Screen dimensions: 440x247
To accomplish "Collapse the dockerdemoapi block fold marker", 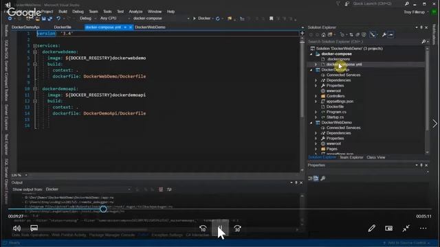I will point(35,89).
